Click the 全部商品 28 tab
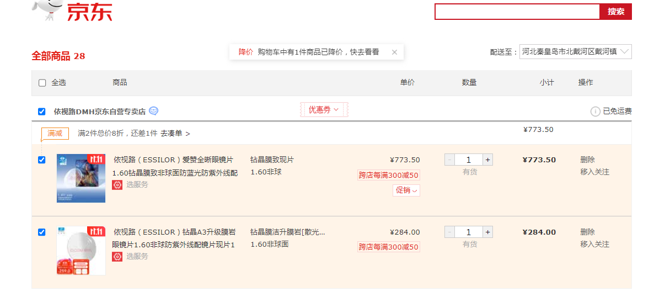The image size is (654, 297). 58,56
